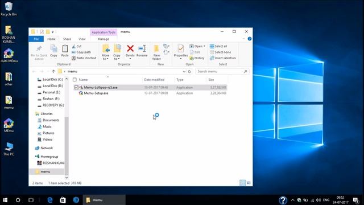Click the Application Tools contextual tab
364x205 pixels.
[x=104, y=32]
